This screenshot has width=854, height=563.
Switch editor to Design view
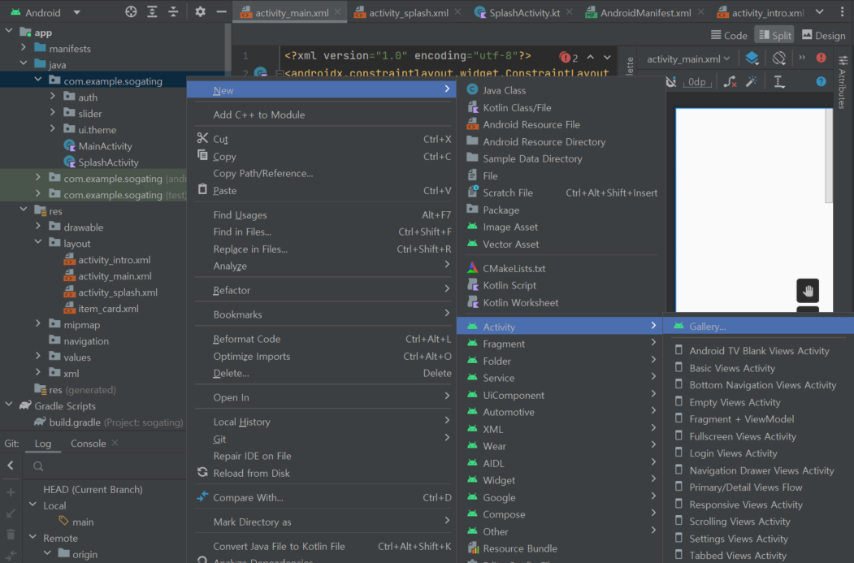tap(823, 36)
